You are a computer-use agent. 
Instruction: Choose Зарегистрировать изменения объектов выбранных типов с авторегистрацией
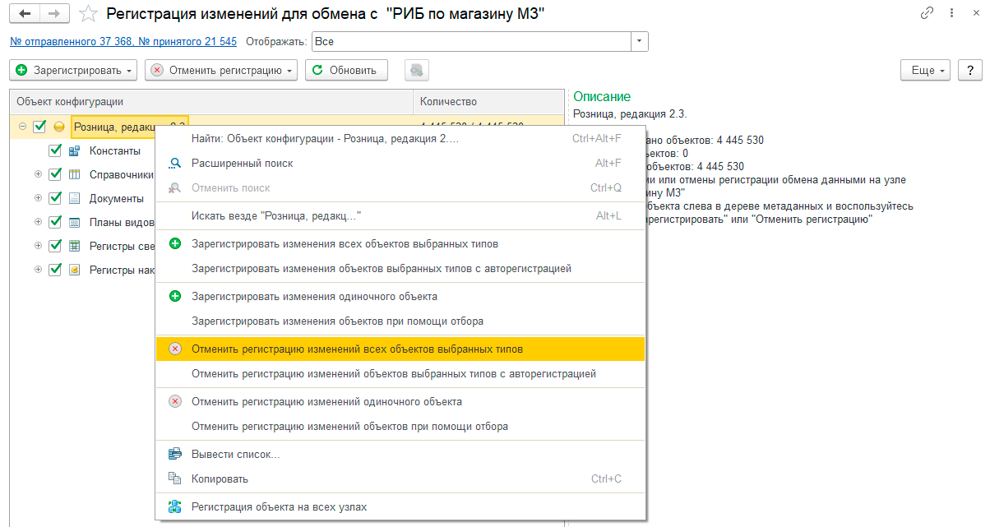400,268
